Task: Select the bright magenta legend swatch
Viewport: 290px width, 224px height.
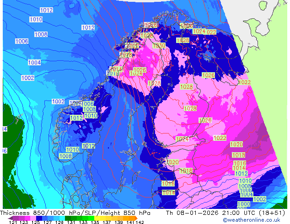Action: click(27, 218)
